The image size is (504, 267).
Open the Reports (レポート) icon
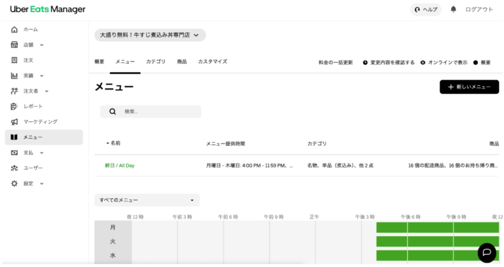coord(14,106)
